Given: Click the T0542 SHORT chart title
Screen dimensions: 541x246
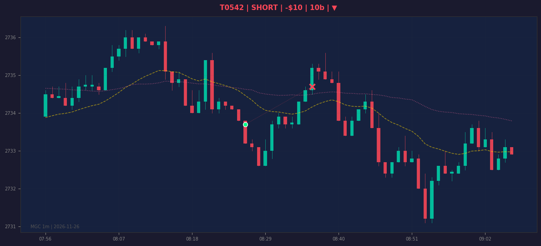Looking at the screenshot, I should click(278, 8).
